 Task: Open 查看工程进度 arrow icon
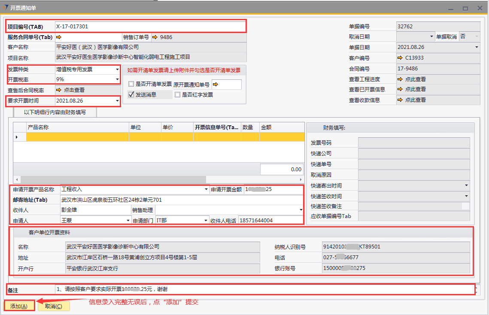(400, 79)
